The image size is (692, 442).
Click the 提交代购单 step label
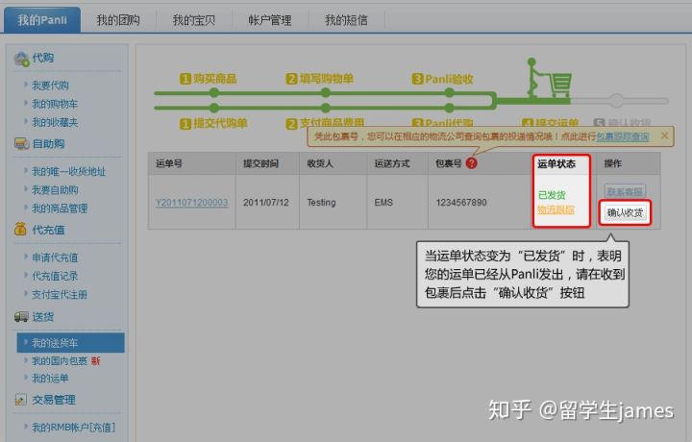tap(213, 123)
